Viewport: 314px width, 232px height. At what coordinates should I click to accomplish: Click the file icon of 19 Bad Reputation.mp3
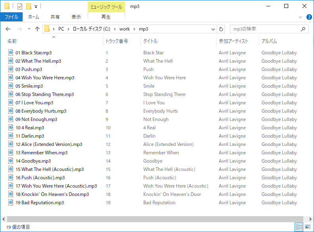pos(11,202)
